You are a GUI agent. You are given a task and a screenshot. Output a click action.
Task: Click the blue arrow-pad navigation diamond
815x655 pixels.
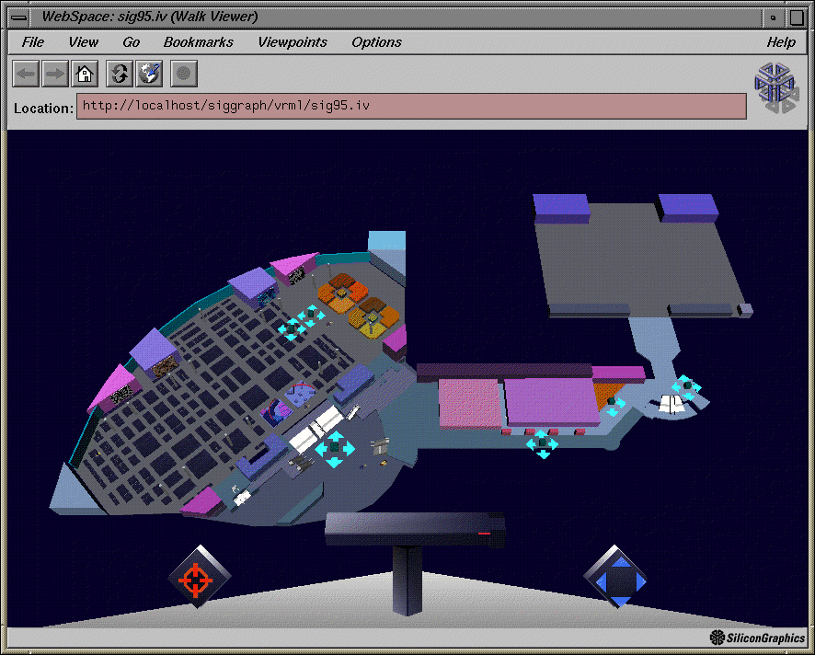pos(614,578)
